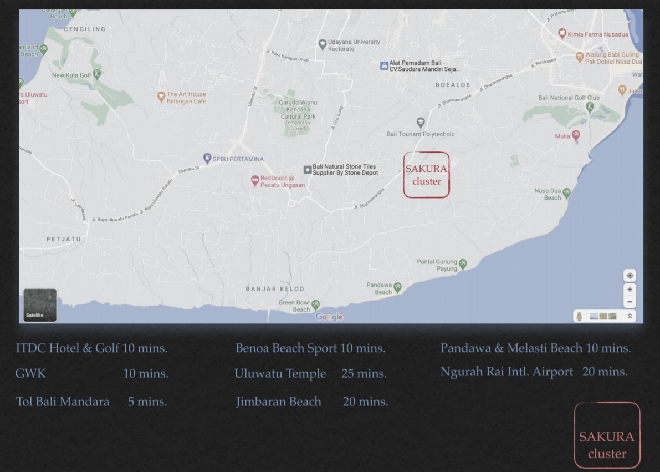Switch to Satellite view thumbnail
Screen dimensions: 660x472
(x=40, y=305)
